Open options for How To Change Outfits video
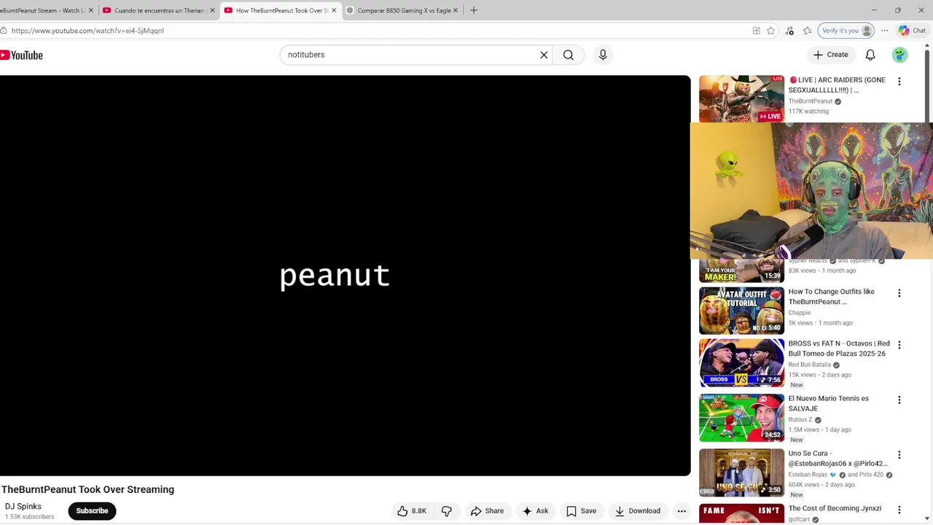This screenshot has height=525, width=933. (x=899, y=293)
